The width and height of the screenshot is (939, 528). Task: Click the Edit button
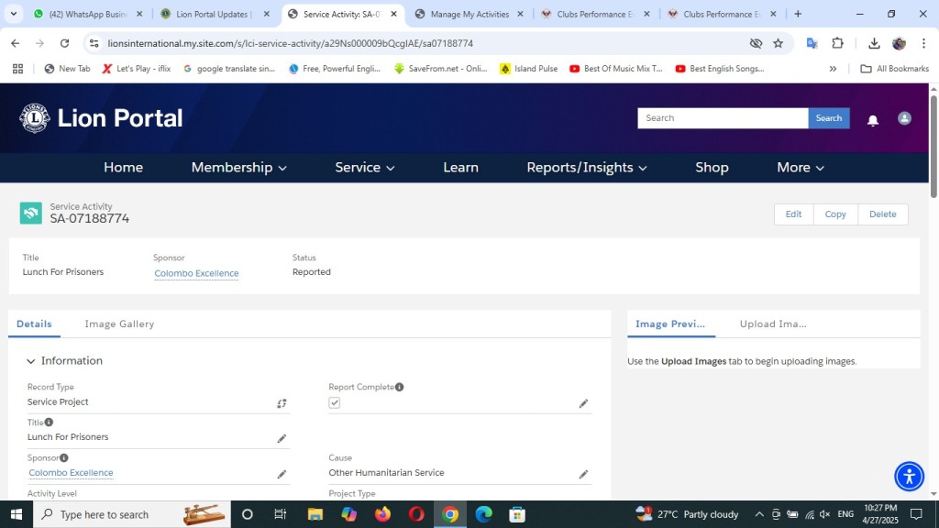(x=793, y=214)
